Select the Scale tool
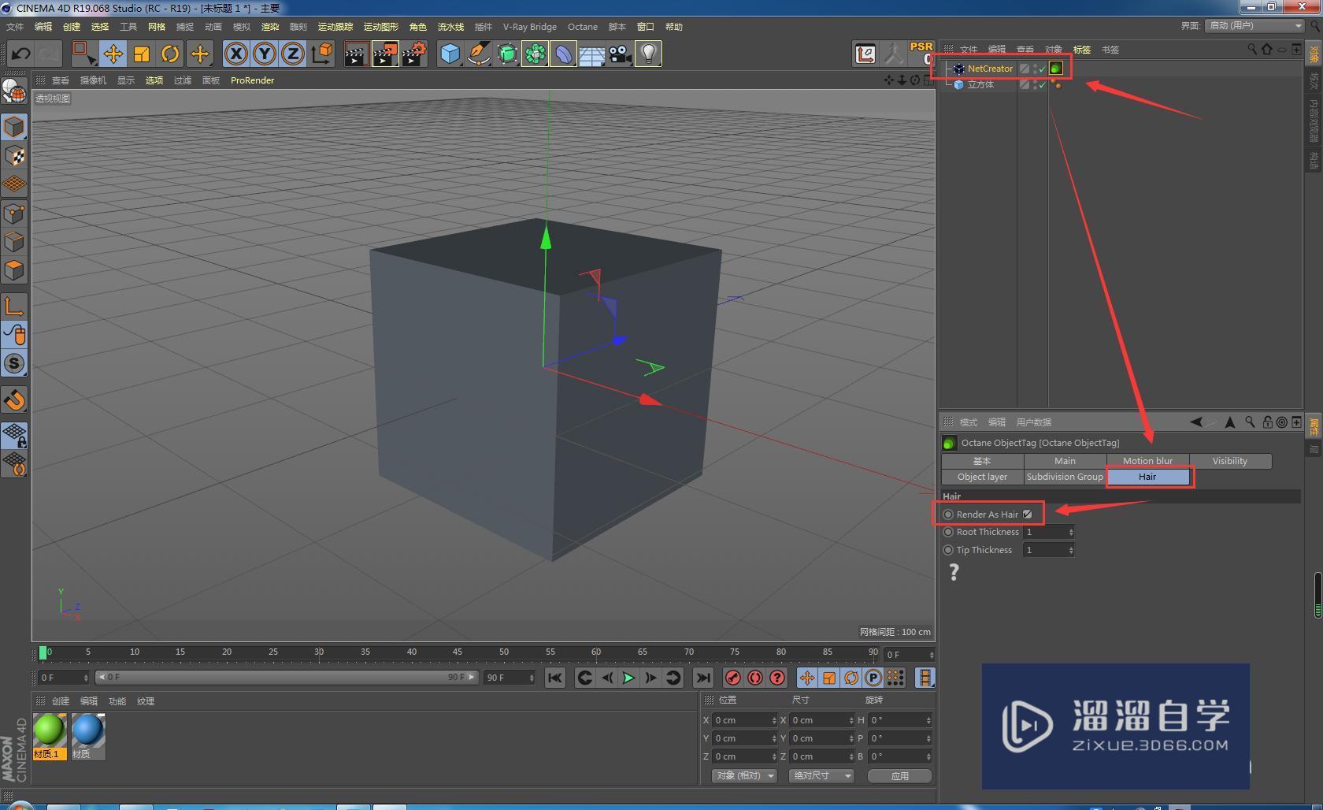This screenshot has height=810, width=1323. (142, 54)
